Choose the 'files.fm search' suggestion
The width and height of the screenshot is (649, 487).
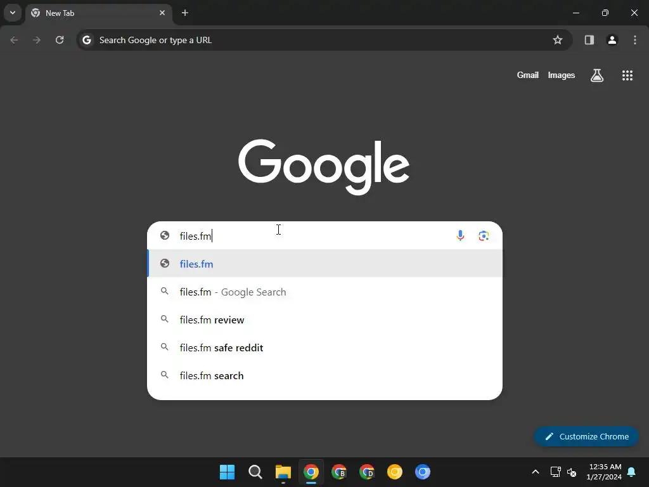pyautogui.click(x=325, y=375)
